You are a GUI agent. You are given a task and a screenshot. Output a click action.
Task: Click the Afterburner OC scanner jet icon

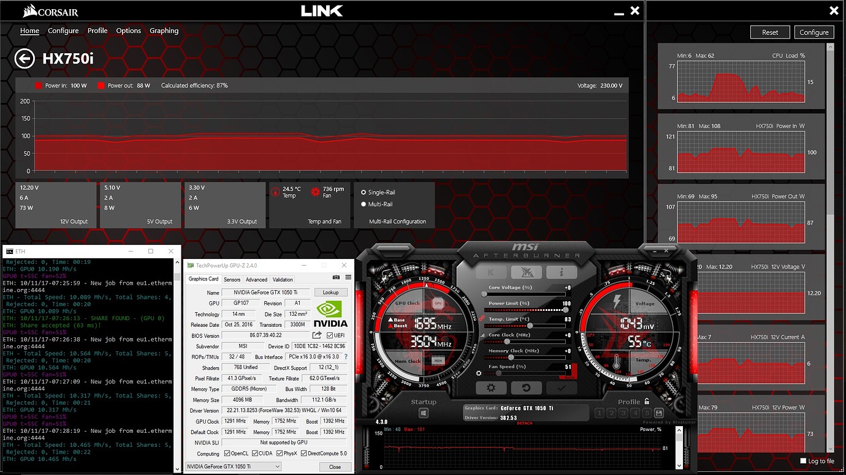(527, 272)
